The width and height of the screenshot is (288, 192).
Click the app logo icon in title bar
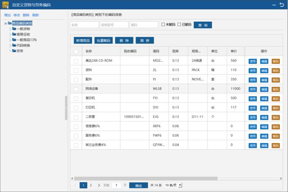(x=5, y=4)
